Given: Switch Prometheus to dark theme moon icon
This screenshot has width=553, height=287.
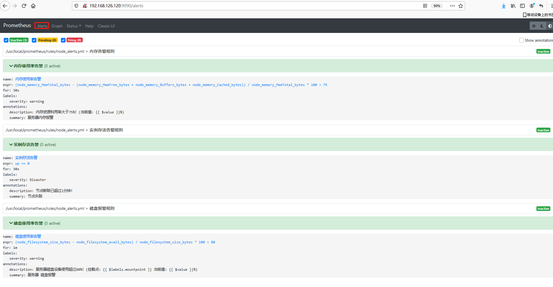Looking at the screenshot, I should click(x=542, y=26).
